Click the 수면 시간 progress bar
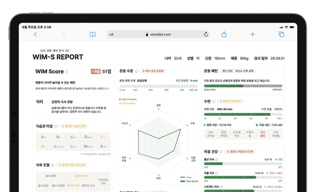The image size is (317, 192). click(243, 114)
